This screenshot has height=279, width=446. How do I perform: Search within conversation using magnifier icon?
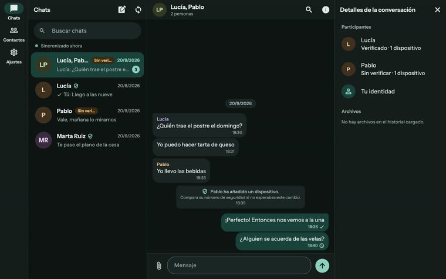pos(309,9)
